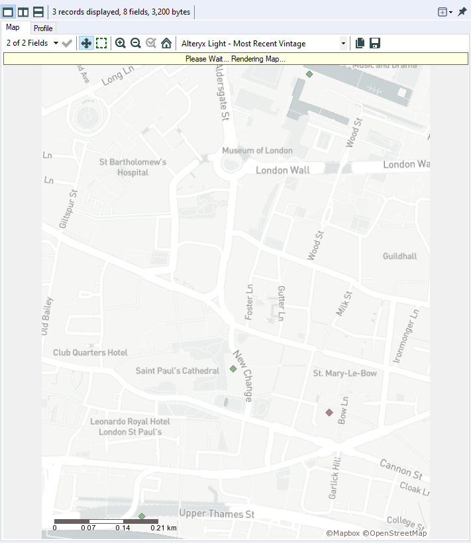Open the Alteryx Light basemap dropdown
This screenshot has width=471, height=543.
[343, 44]
